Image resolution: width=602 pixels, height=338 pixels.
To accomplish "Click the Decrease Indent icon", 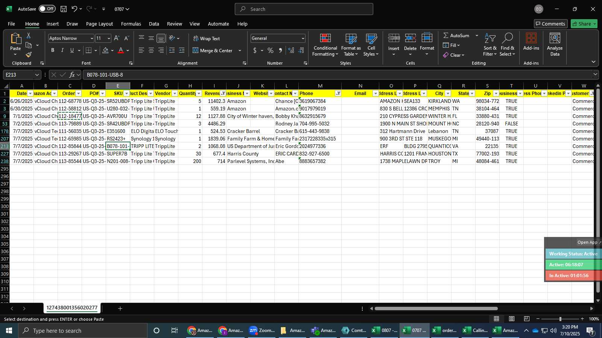I will tap(172, 50).
